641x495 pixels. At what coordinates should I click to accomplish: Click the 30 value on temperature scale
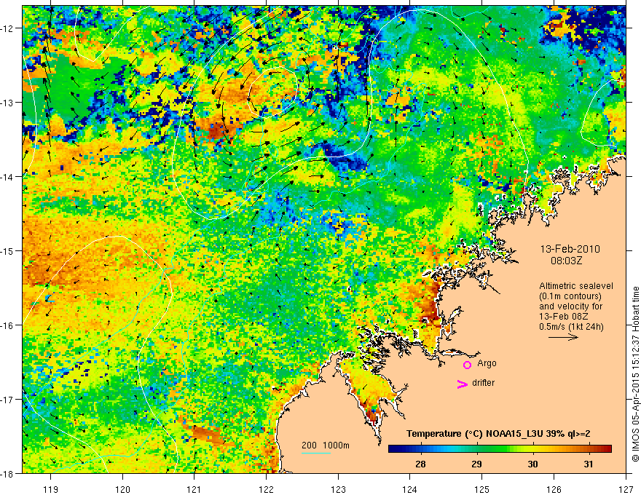pos(532,464)
